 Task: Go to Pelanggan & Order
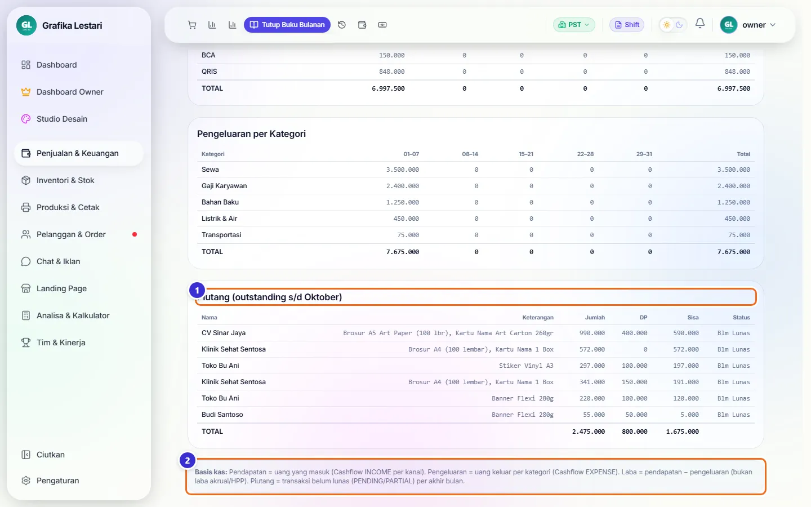79,234
